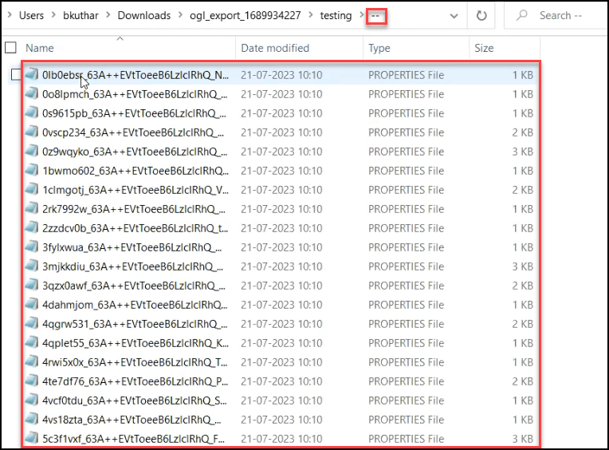Viewport: 609px width, 450px height.
Task: Click the file icon of 4rwi5x0x_63A++EVtToeeB6LzlclRhQ_T...
Action: pyautogui.click(x=32, y=361)
